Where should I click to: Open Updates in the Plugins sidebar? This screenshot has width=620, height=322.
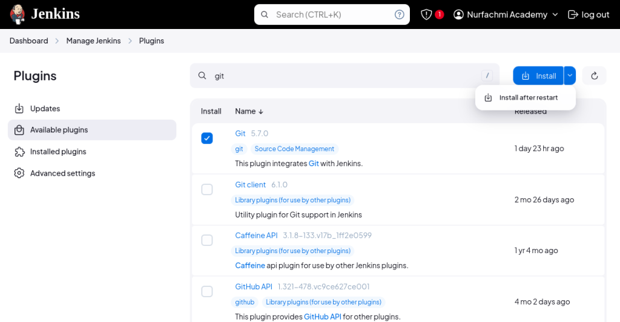92,109
